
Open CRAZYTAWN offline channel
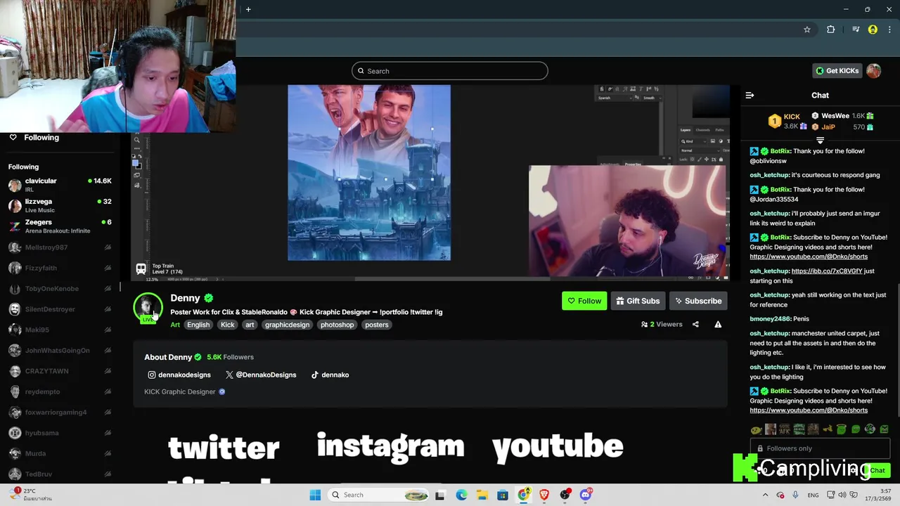[x=60, y=371]
